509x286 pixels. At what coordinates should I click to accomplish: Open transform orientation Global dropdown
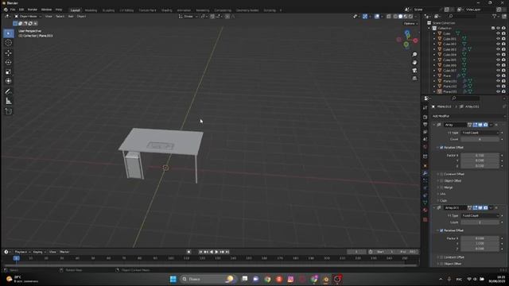tap(188, 16)
